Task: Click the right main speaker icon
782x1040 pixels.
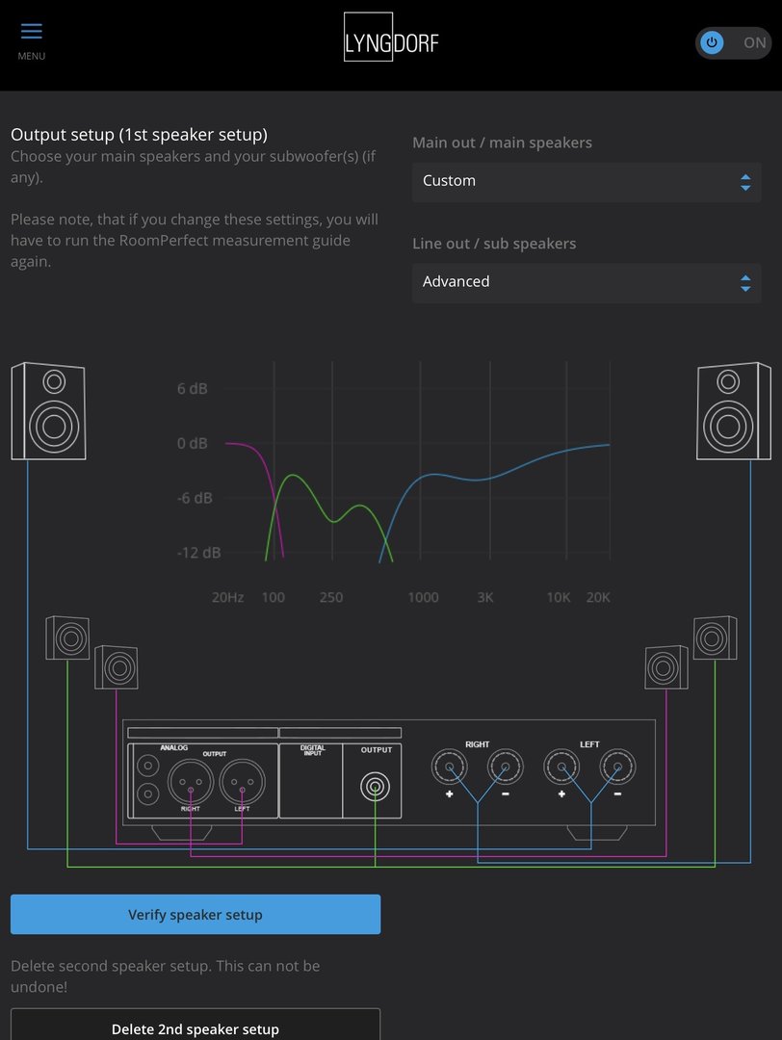Action: [x=734, y=410]
